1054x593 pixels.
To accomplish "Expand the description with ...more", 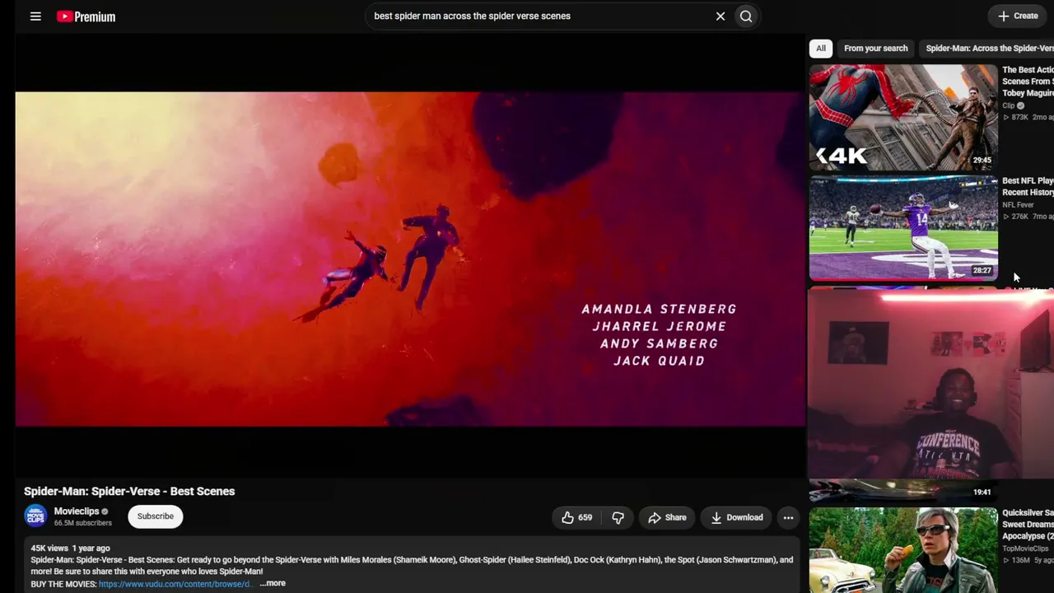I will coord(273,583).
